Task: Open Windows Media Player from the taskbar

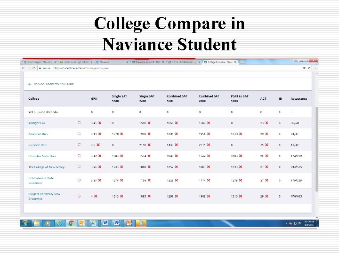Action: 48,223
